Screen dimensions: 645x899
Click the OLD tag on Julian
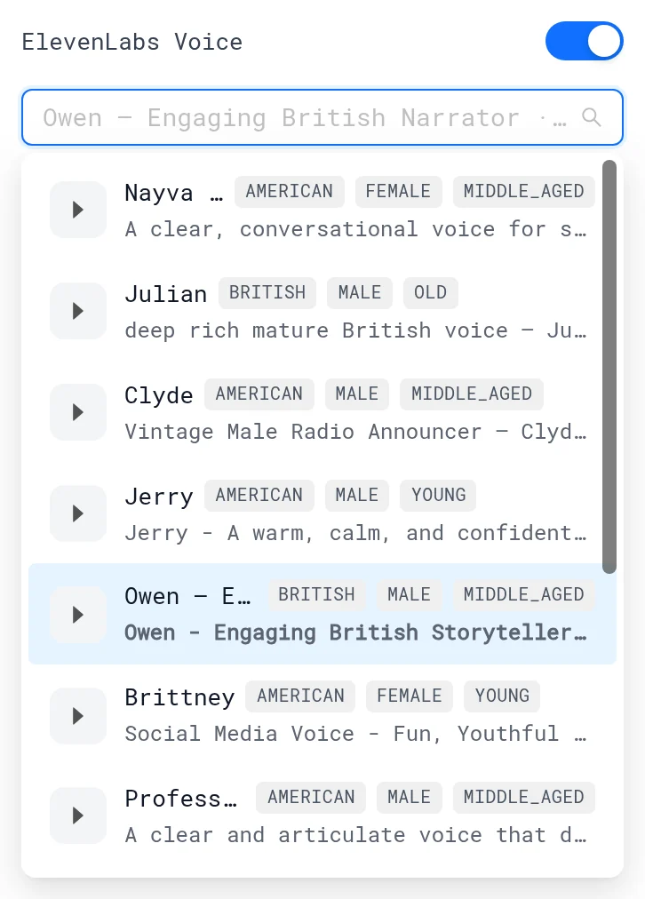(x=431, y=293)
